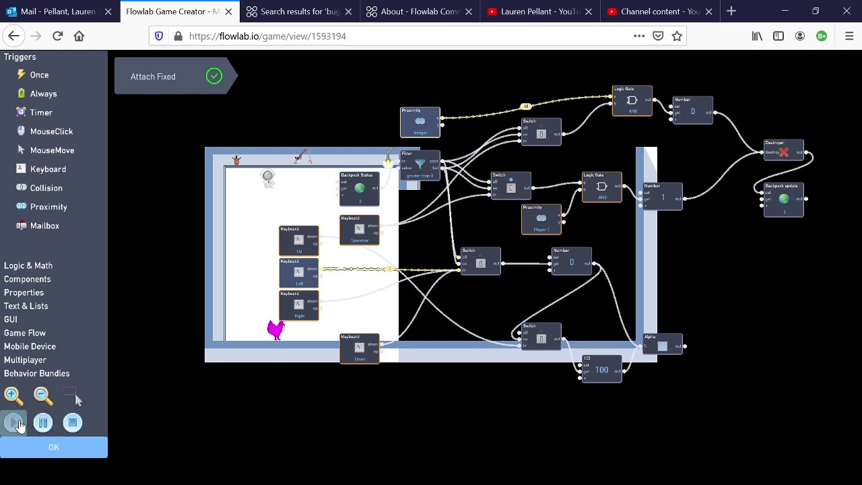Viewport: 862px width, 485px height.
Task: Open the Firefox hamburger menu
Action: [849, 36]
